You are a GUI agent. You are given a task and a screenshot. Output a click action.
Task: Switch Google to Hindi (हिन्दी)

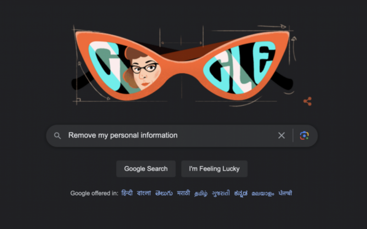click(x=127, y=193)
